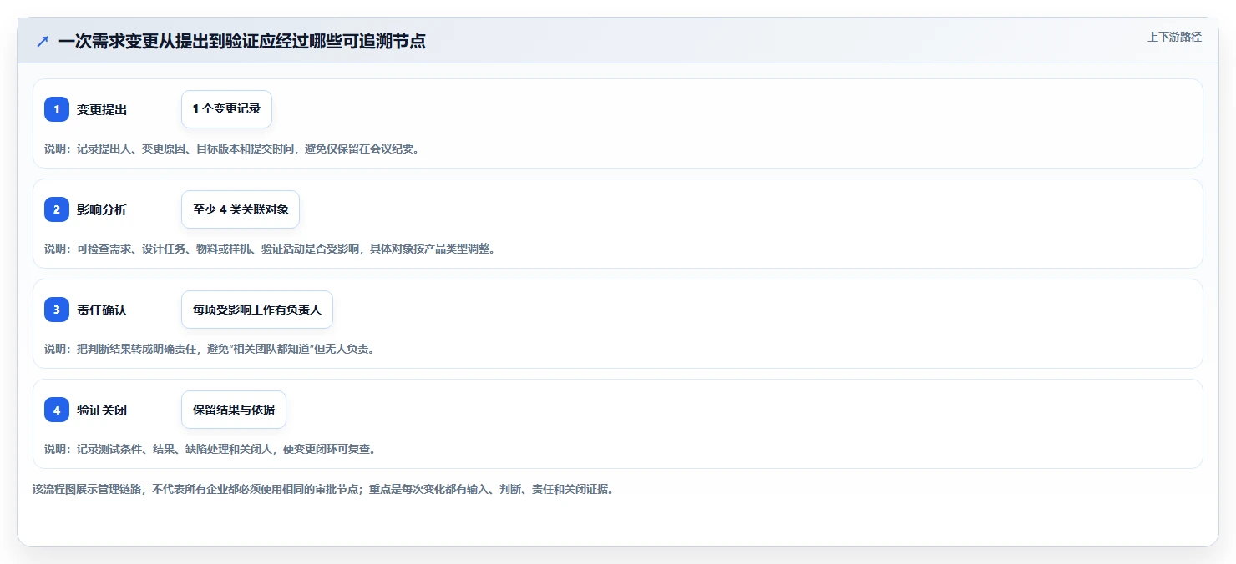The height and width of the screenshot is (564, 1236).
Task: Click the description starting 说明：记录测试条件、结果
Action: click(210, 449)
